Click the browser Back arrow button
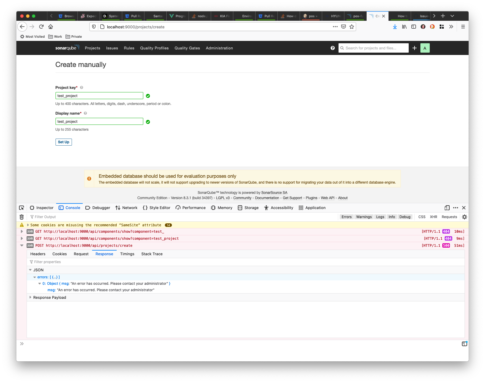This screenshot has width=485, height=383. click(22, 27)
